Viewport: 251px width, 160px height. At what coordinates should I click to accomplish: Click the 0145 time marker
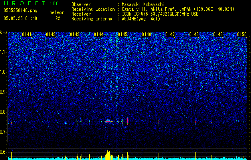click(123, 34)
